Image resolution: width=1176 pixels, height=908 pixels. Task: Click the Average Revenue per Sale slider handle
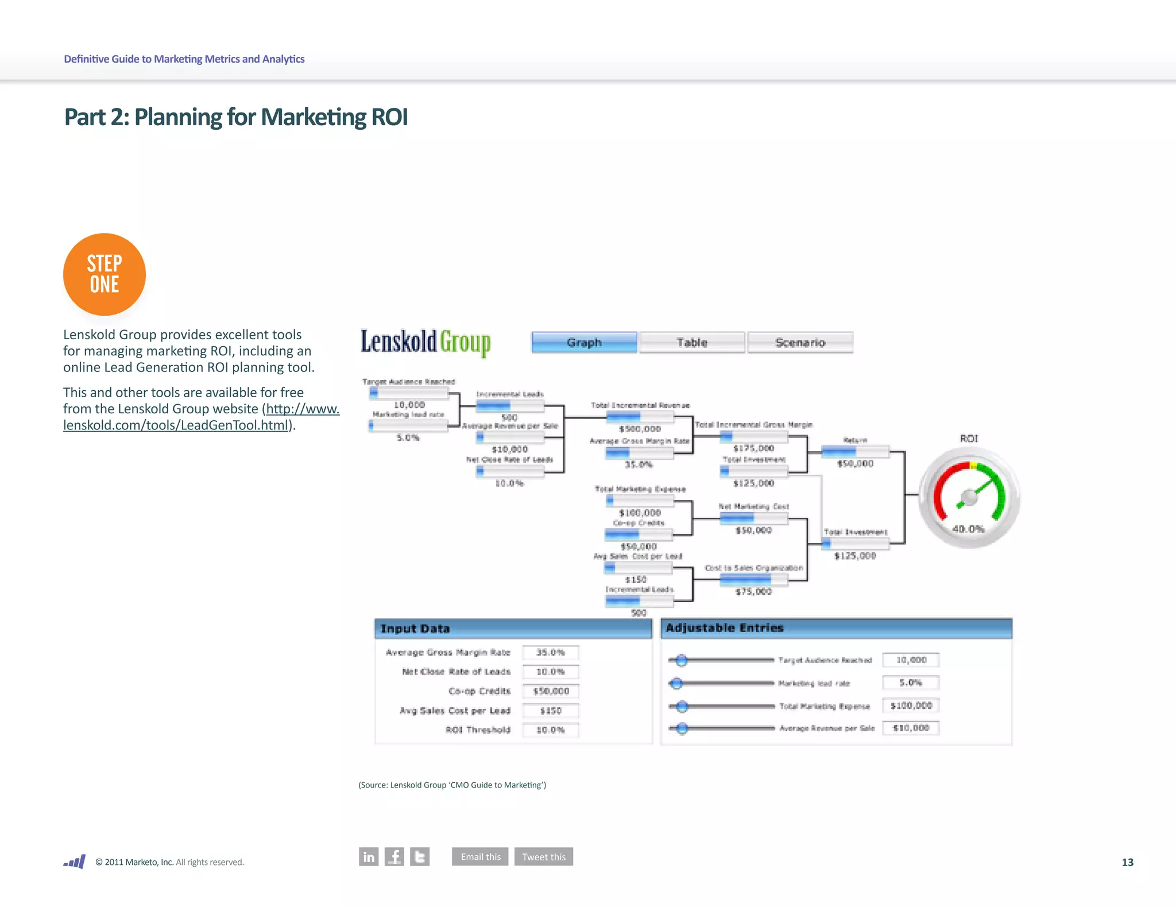682,728
